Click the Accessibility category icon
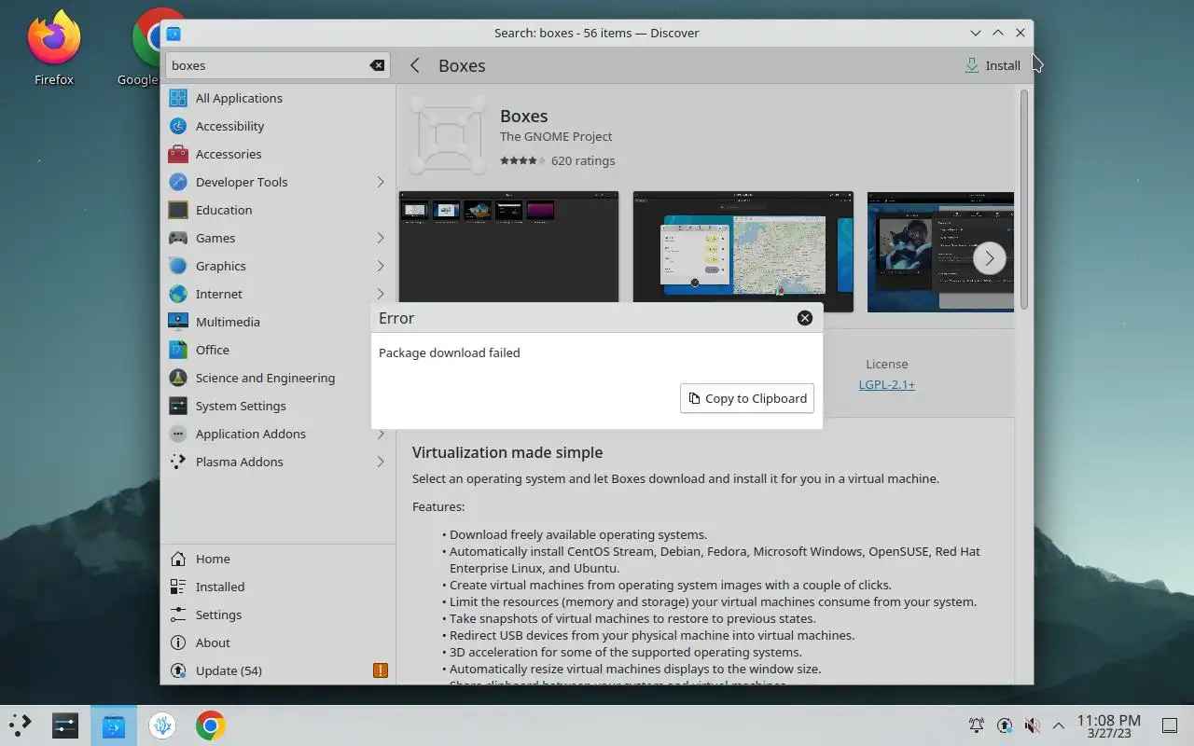 [178, 126]
